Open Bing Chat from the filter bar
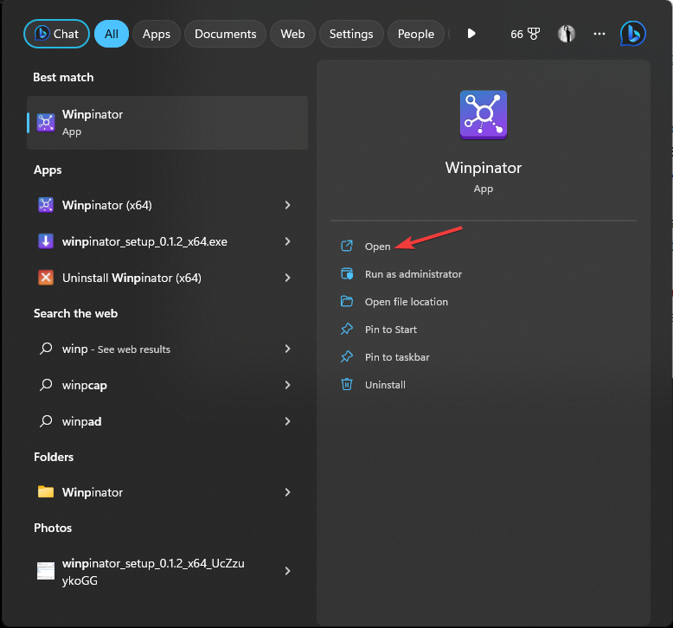Viewport: 673px width, 628px height. point(56,34)
